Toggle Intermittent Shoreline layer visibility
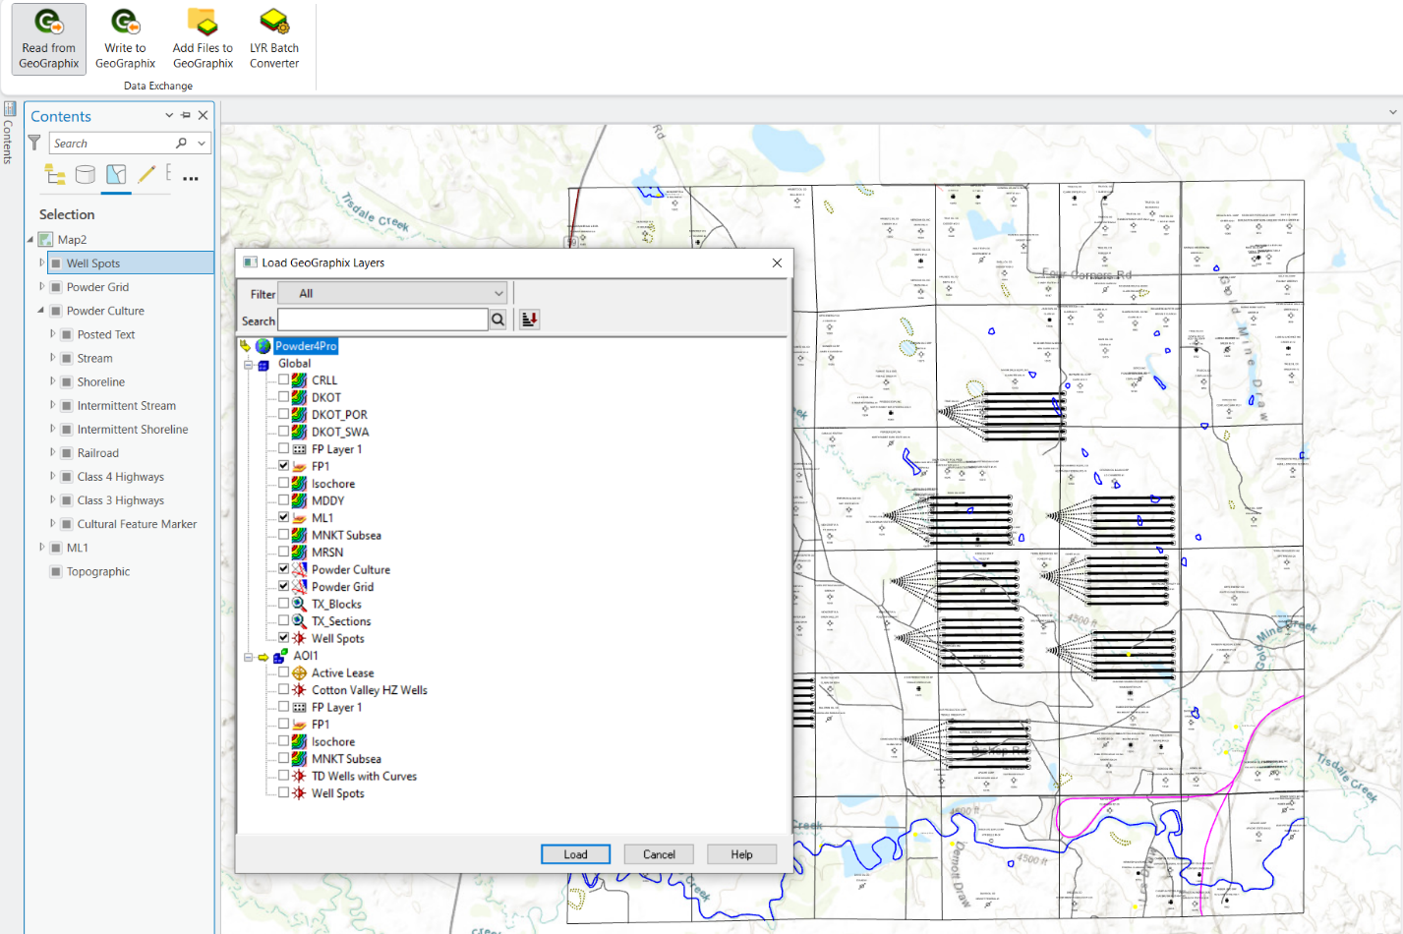 pos(67,430)
